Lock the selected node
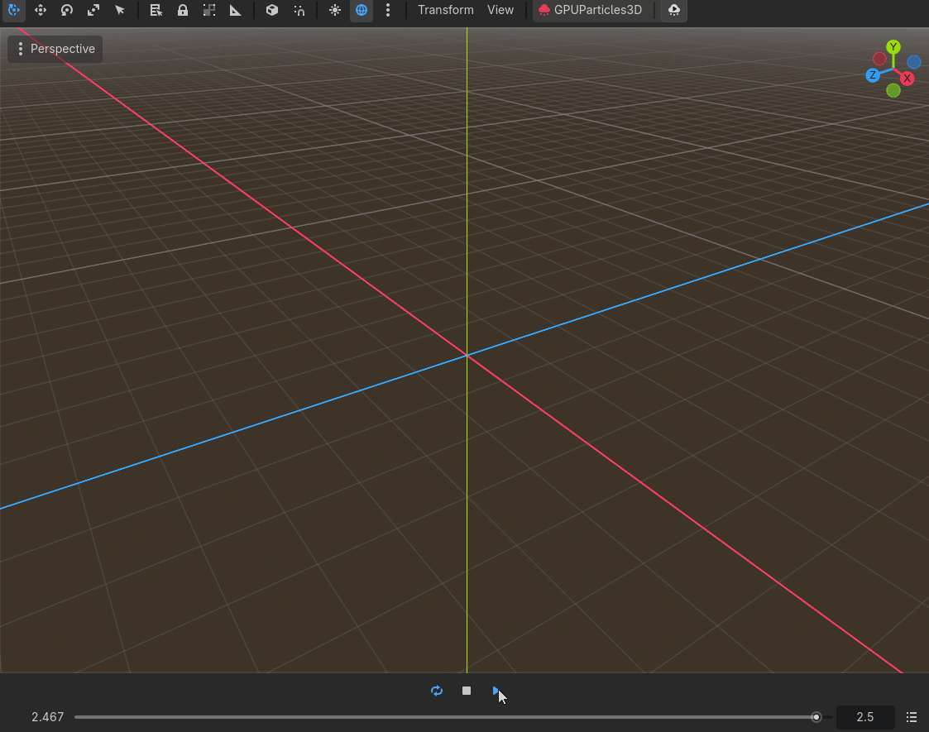 (183, 10)
